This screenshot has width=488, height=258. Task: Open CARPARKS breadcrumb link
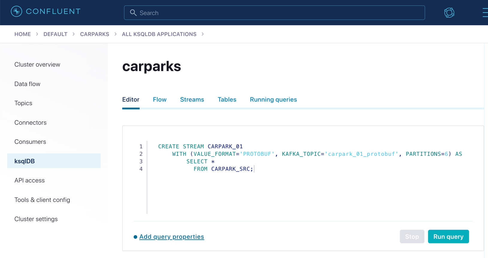pos(94,34)
